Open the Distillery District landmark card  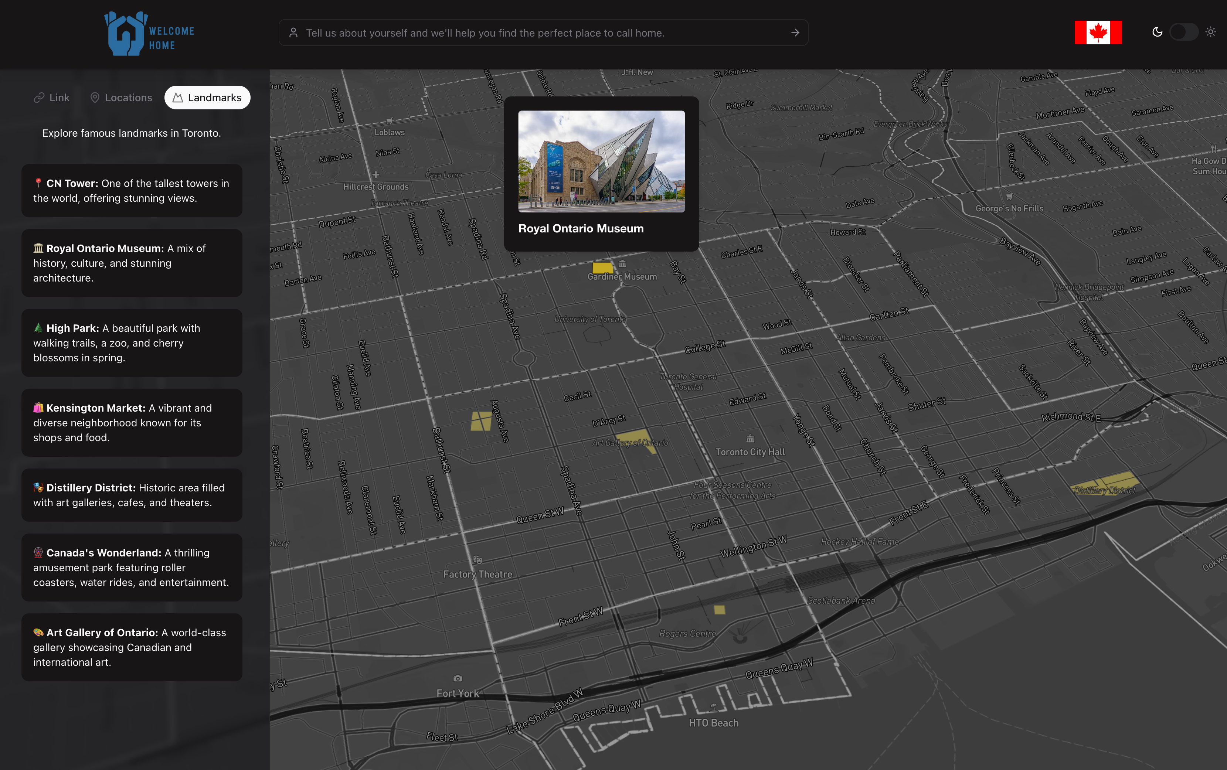[x=132, y=495]
